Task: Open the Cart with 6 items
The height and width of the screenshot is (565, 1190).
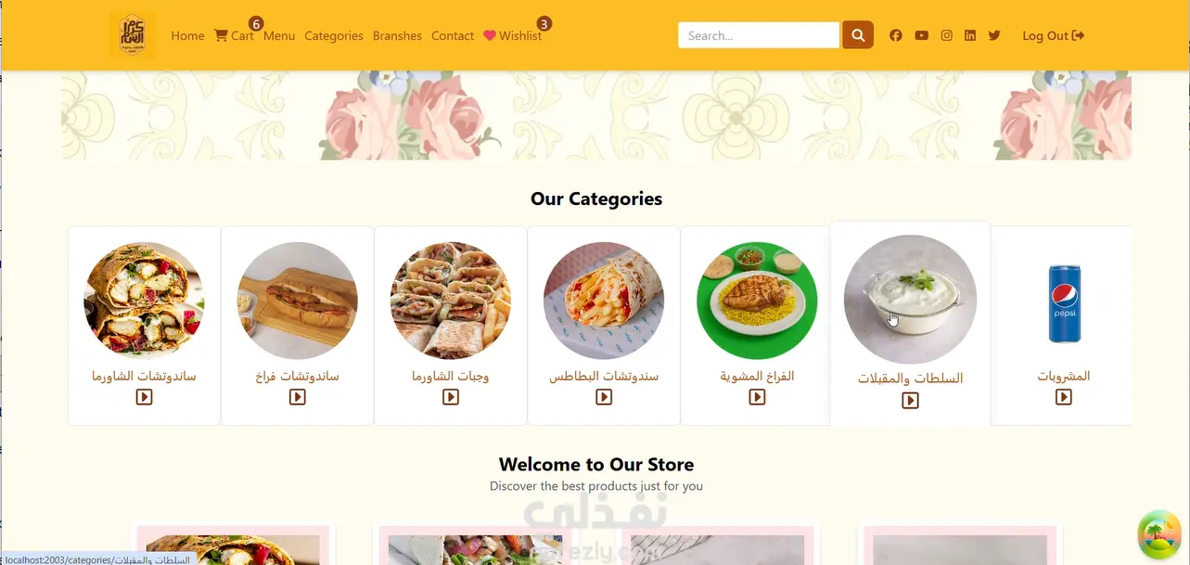Action: click(x=234, y=35)
